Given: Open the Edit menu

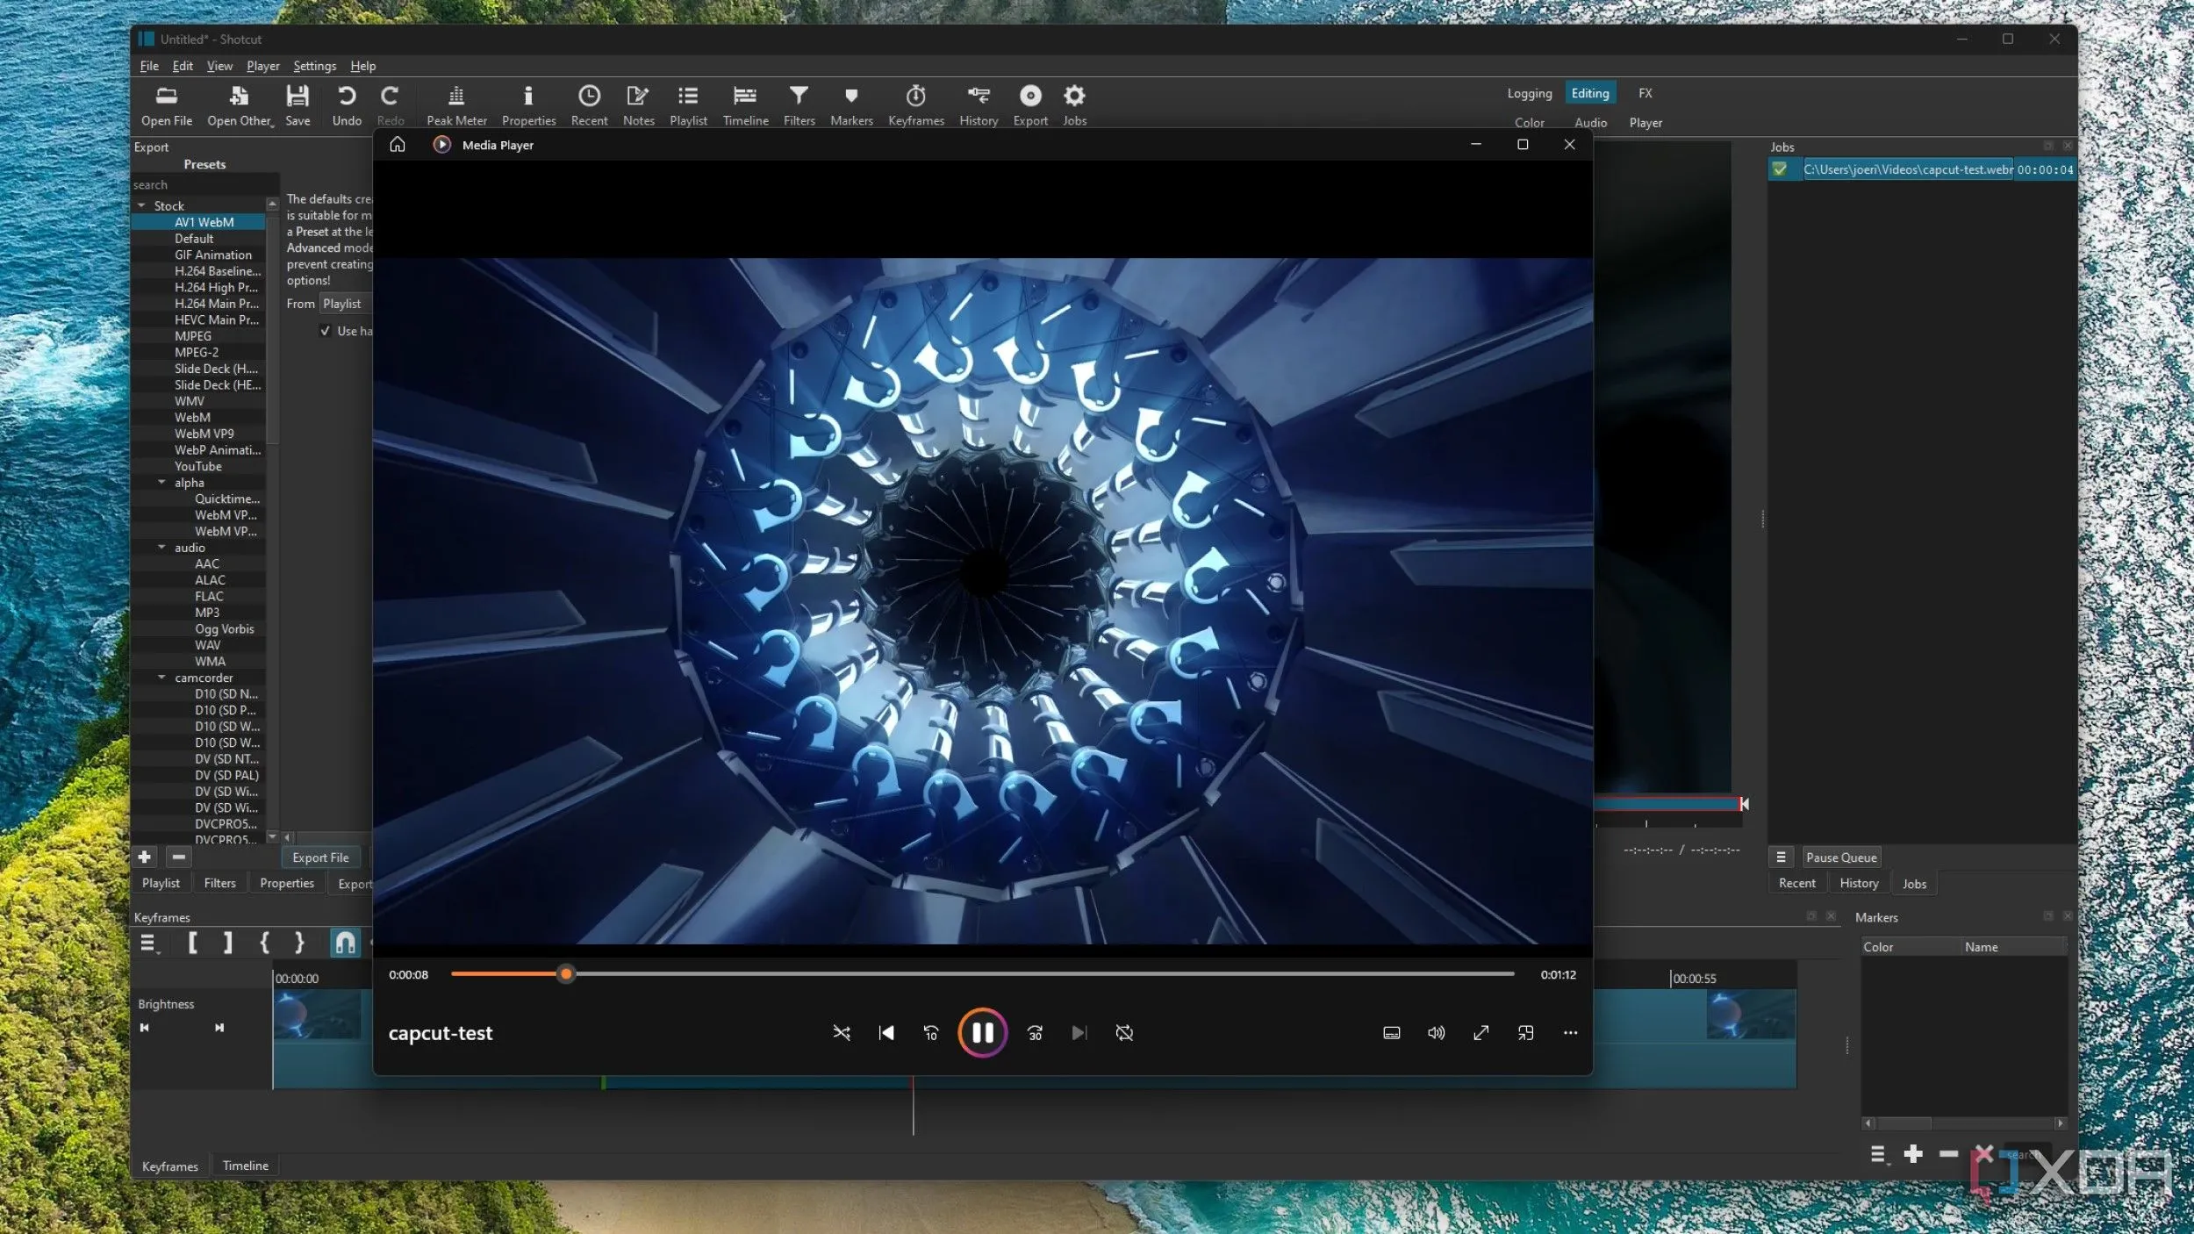Looking at the screenshot, I should point(183,66).
